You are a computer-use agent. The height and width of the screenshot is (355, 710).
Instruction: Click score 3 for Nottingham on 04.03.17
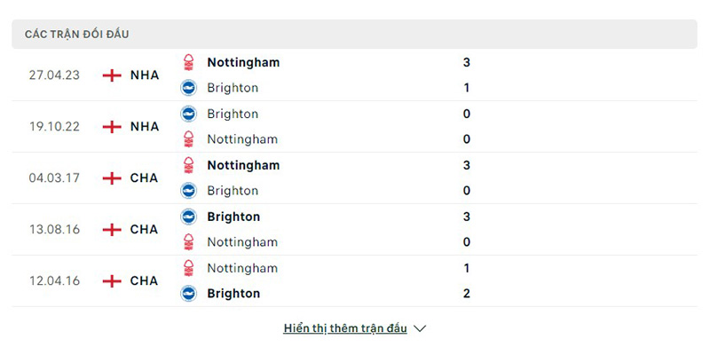click(x=467, y=165)
